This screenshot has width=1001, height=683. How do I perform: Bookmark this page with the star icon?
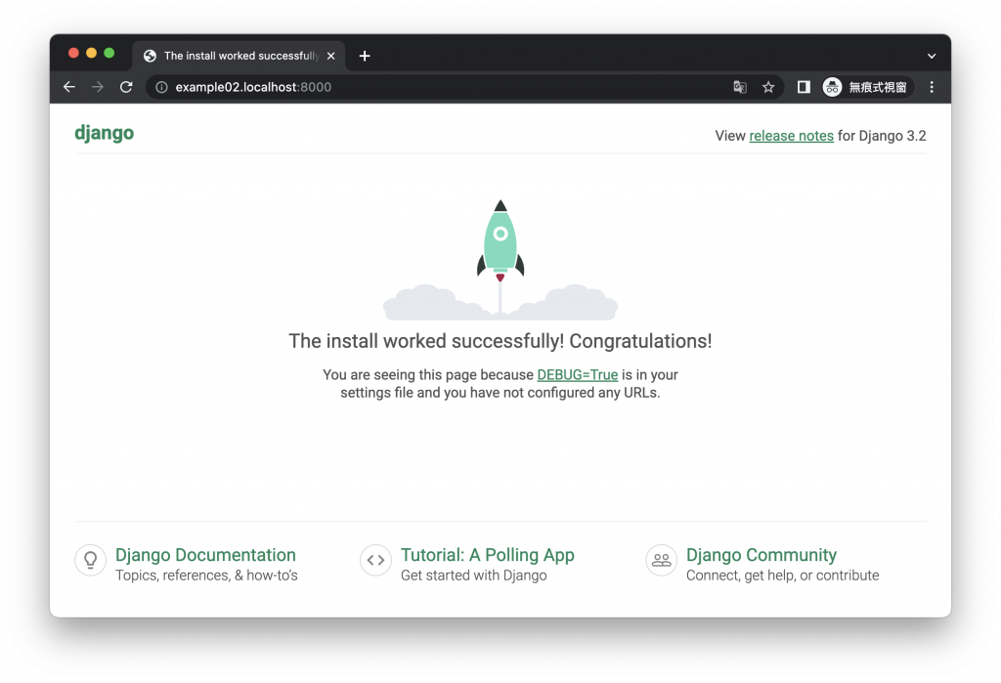pos(768,87)
